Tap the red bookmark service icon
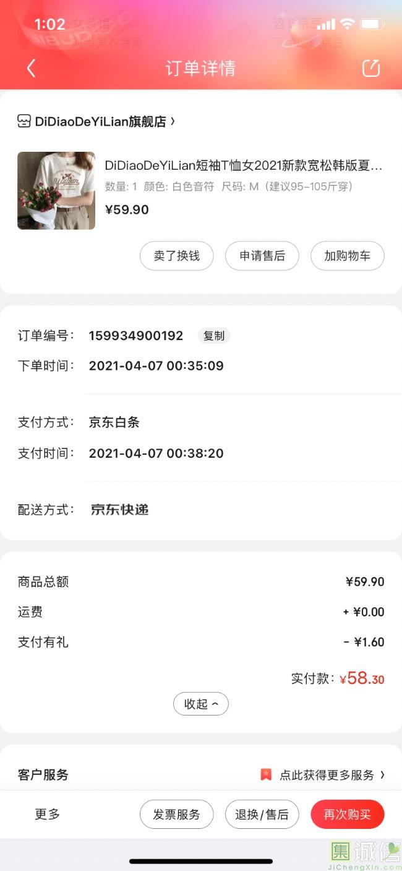402x871 pixels. [266, 775]
